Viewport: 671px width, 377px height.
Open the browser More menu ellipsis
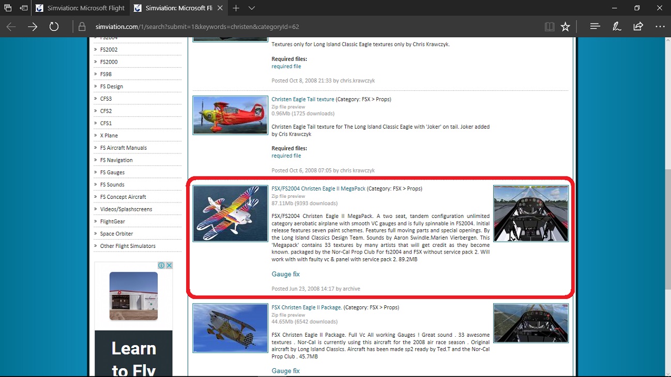660,26
